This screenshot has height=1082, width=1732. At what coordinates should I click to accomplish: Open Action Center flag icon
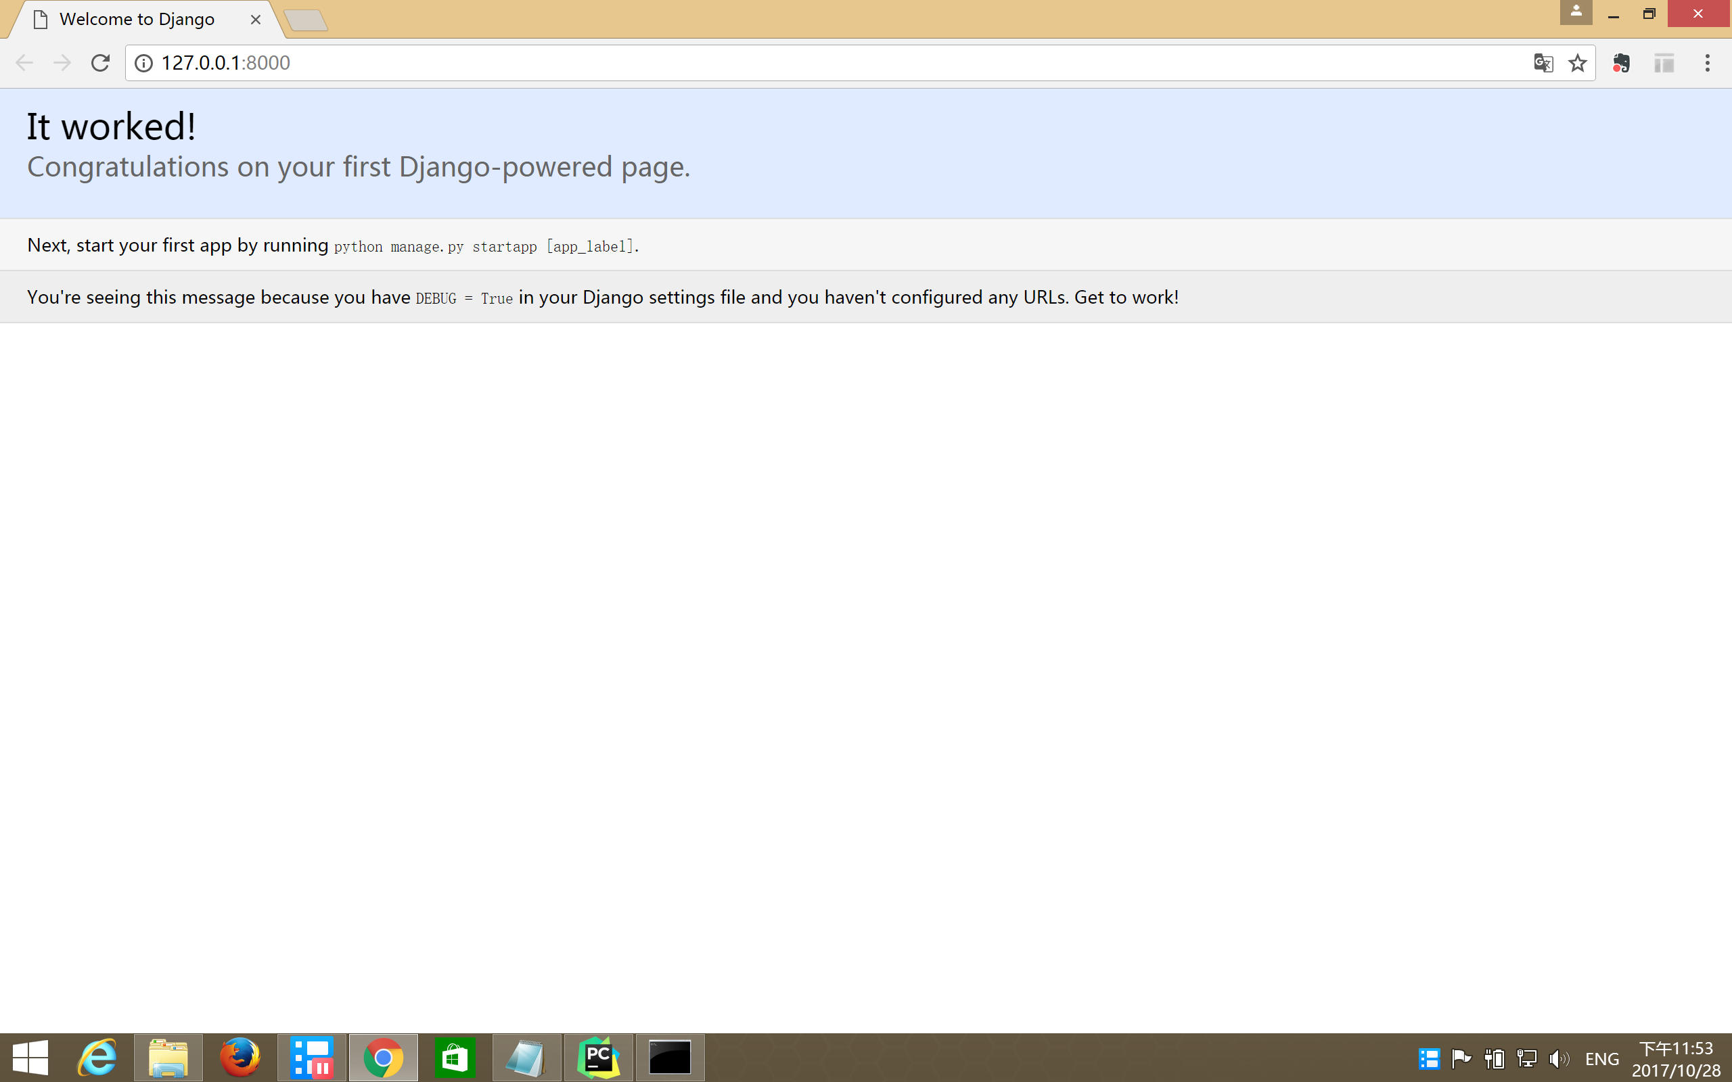click(1461, 1058)
